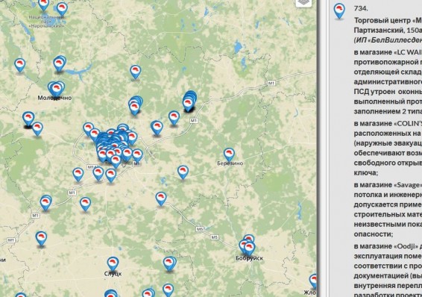Select the lone marker near the M5 road
The width and height of the screenshot is (422, 297).
coord(161,199)
